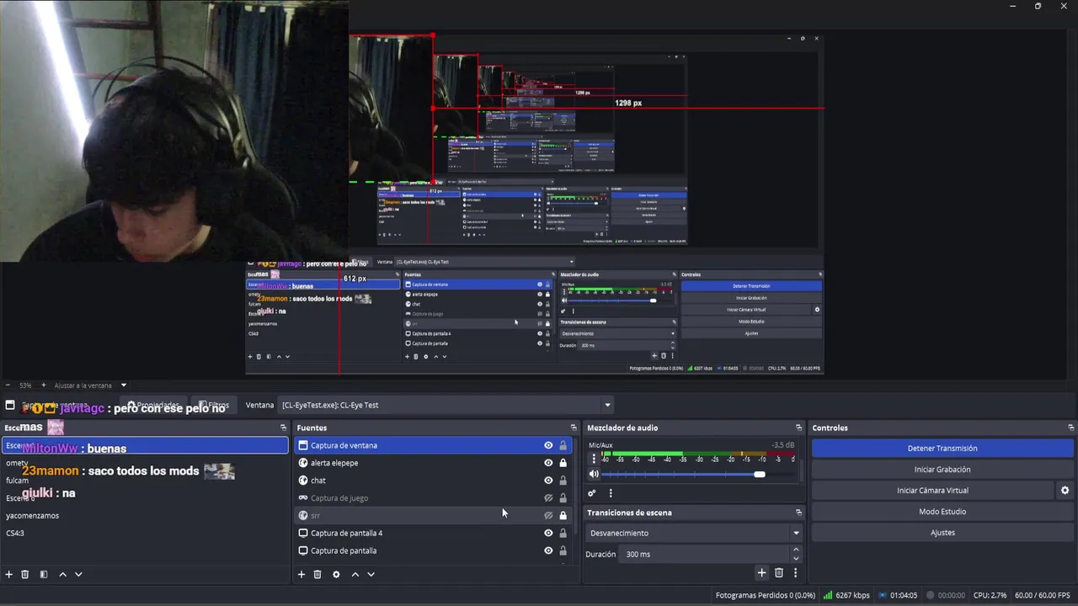
Task: Toggle the lock on the srr source
Action: click(563, 515)
